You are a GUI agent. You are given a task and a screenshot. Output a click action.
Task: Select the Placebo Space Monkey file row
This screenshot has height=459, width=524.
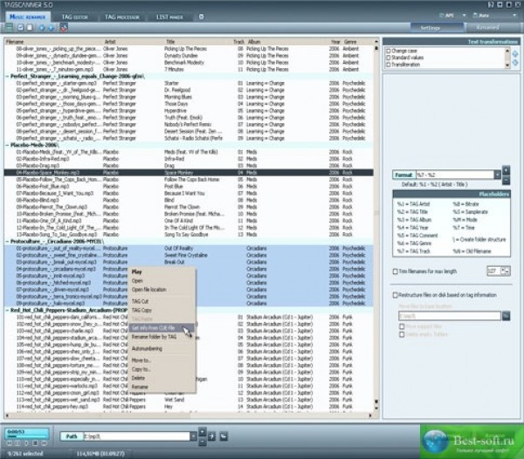(175, 173)
